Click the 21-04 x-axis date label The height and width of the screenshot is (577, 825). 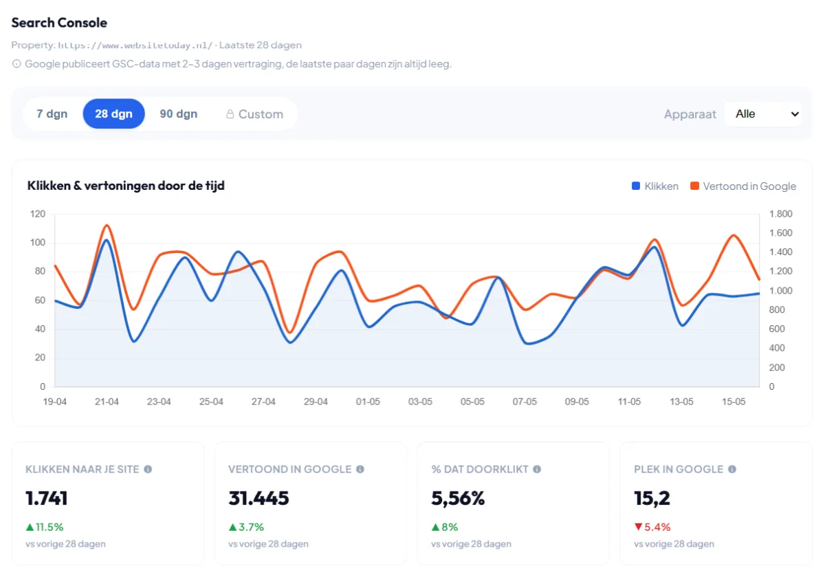click(x=107, y=402)
